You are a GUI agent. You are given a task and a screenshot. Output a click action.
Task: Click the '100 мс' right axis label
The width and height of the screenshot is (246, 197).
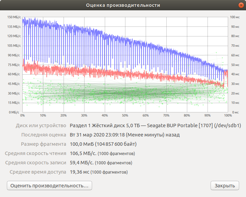pos(235,17)
